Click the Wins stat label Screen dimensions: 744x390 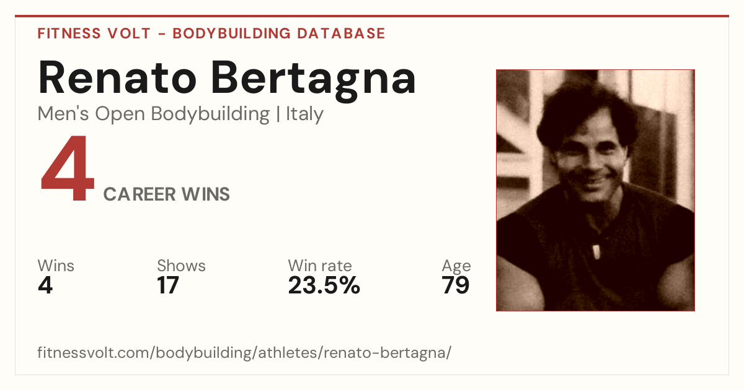click(x=56, y=266)
